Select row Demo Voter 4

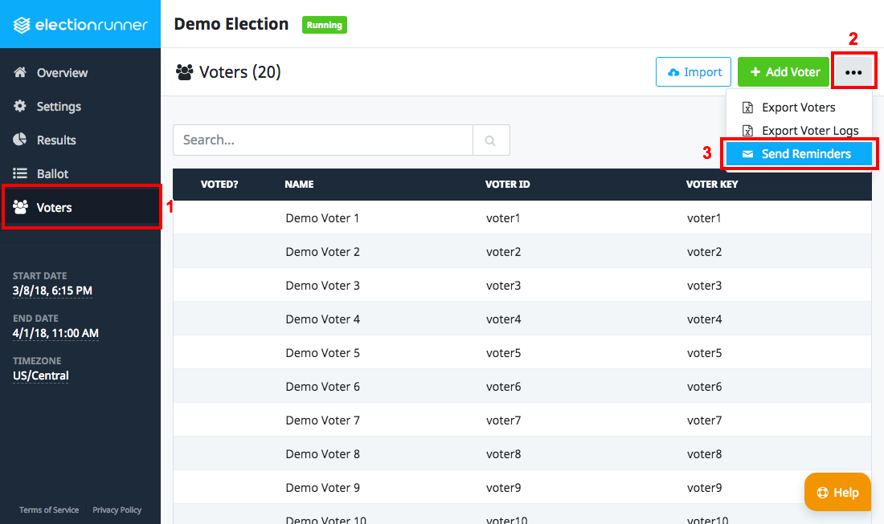(522, 319)
